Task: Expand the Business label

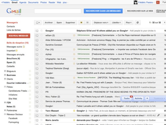Action: click(5, 75)
